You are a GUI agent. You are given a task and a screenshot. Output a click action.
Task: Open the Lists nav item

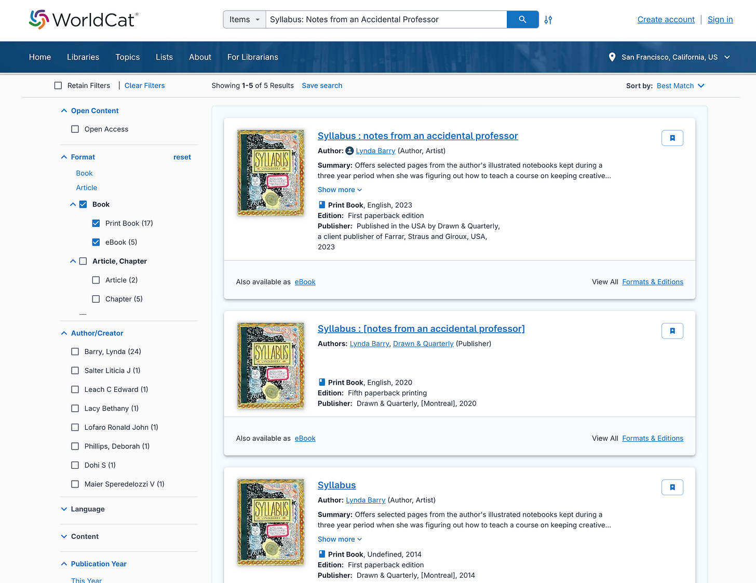(x=164, y=57)
